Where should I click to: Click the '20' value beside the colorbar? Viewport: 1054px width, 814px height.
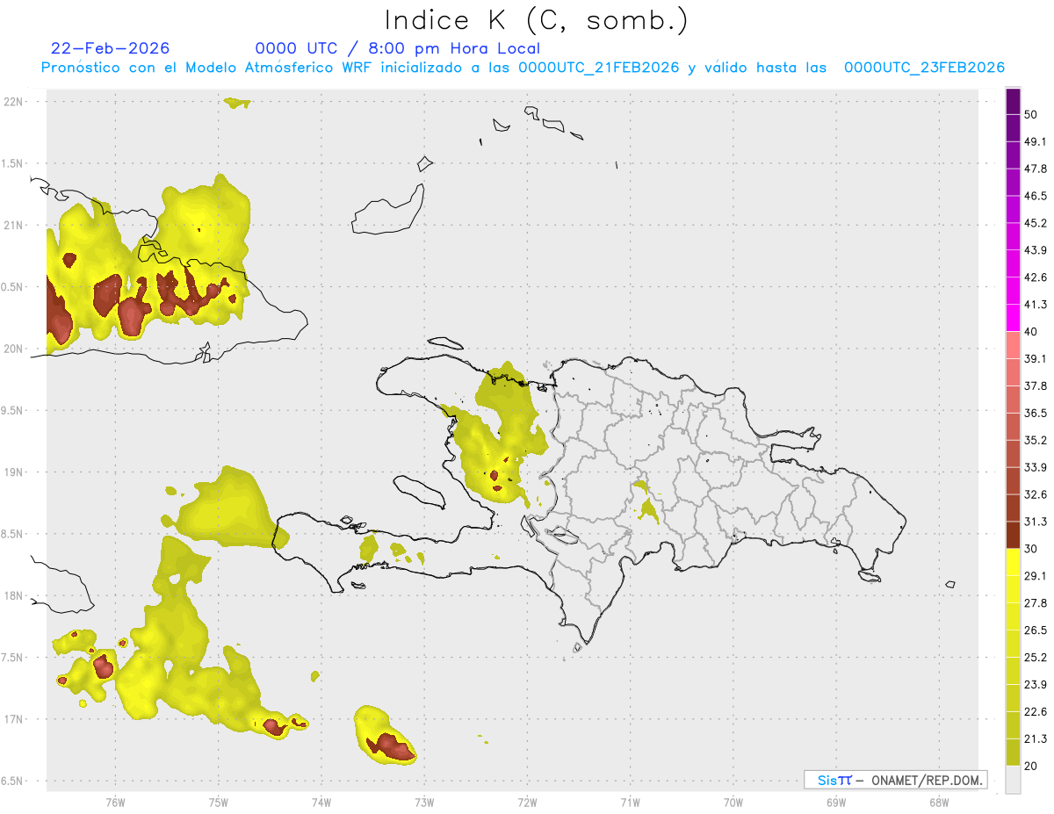click(1032, 766)
